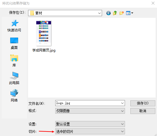Select This PC (此电脑) location
This screenshot has width=157, height=136.
click(14, 78)
